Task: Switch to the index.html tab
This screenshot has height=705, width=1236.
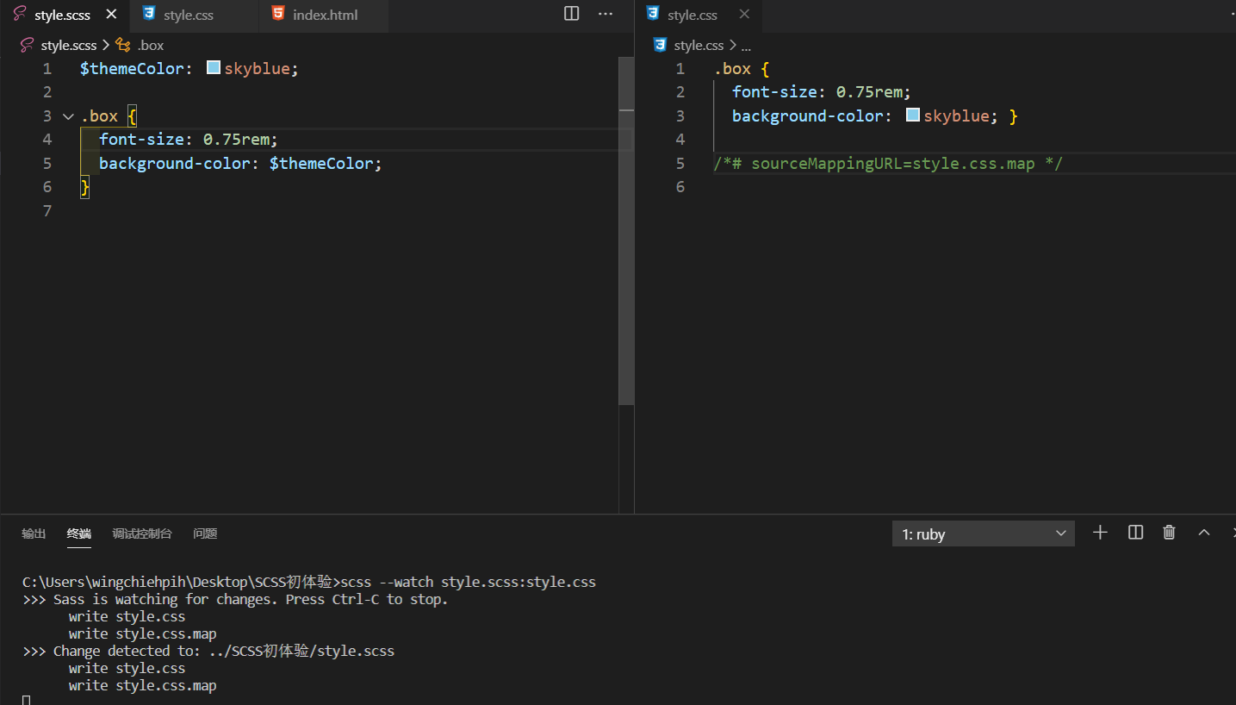Action: [x=325, y=14]
